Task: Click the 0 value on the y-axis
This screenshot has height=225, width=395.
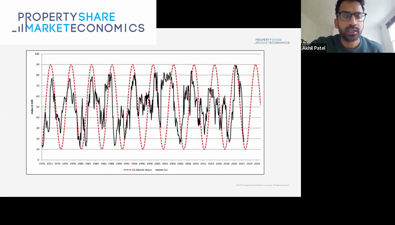Action: coord(38,160)
